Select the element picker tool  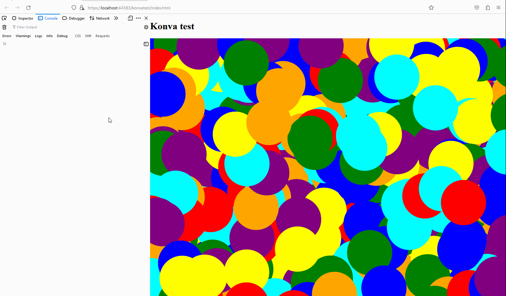pyautogui.click(x=4, y=18)
